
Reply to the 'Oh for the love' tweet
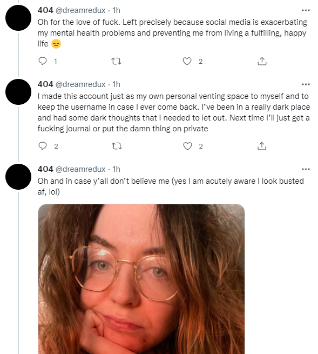click(x=43, y=61)
